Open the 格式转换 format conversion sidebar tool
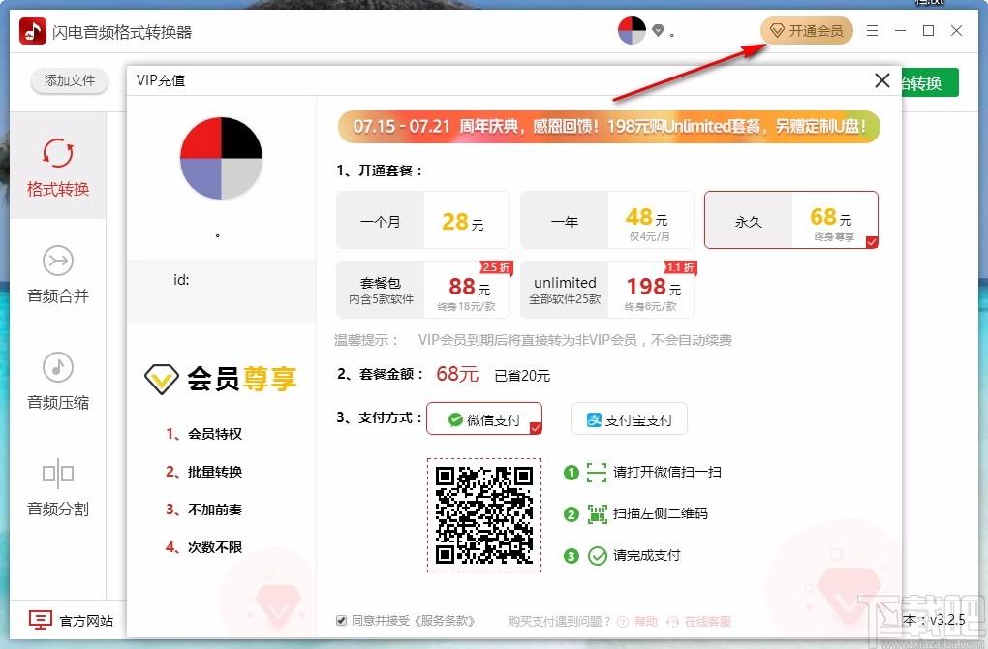This screenshot has height=649, width=988. click(x=57, y=167)
